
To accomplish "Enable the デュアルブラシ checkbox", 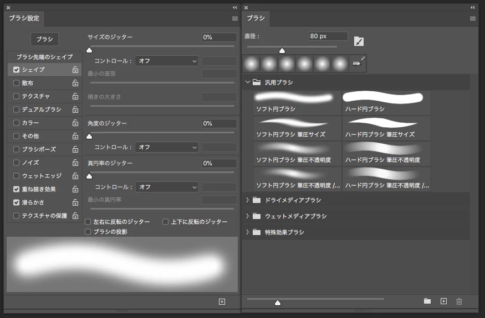I will pyautogui.click(x=17, y=110).
